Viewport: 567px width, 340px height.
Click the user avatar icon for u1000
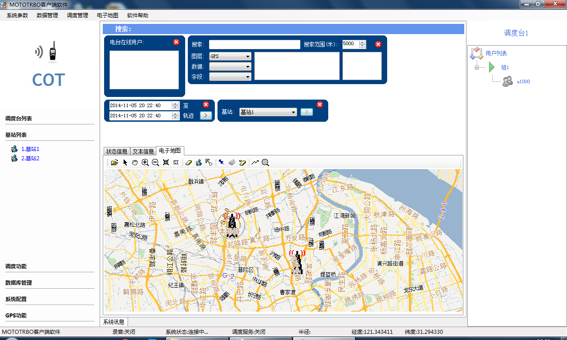pyautogui.click(x=508, y=81)
